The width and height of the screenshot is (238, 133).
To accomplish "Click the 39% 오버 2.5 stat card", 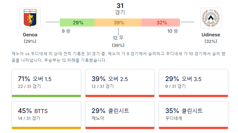I will coord(120,83).
